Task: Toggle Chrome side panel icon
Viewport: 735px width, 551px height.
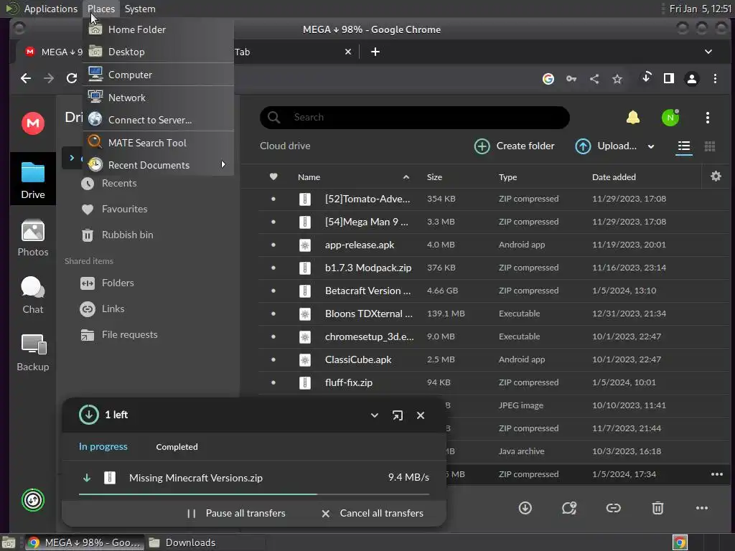Action: pos(669,78)
